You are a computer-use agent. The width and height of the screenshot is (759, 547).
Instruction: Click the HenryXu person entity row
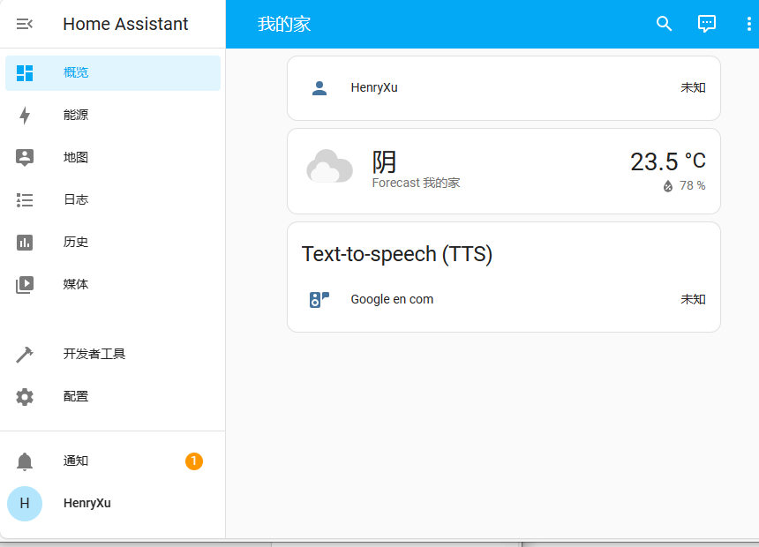tap(503, 87)
